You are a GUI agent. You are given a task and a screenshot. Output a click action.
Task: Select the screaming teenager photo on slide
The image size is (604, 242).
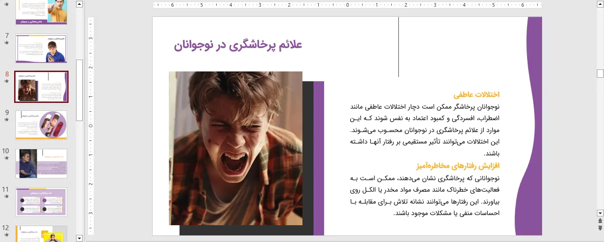click(x=236, y=148)
